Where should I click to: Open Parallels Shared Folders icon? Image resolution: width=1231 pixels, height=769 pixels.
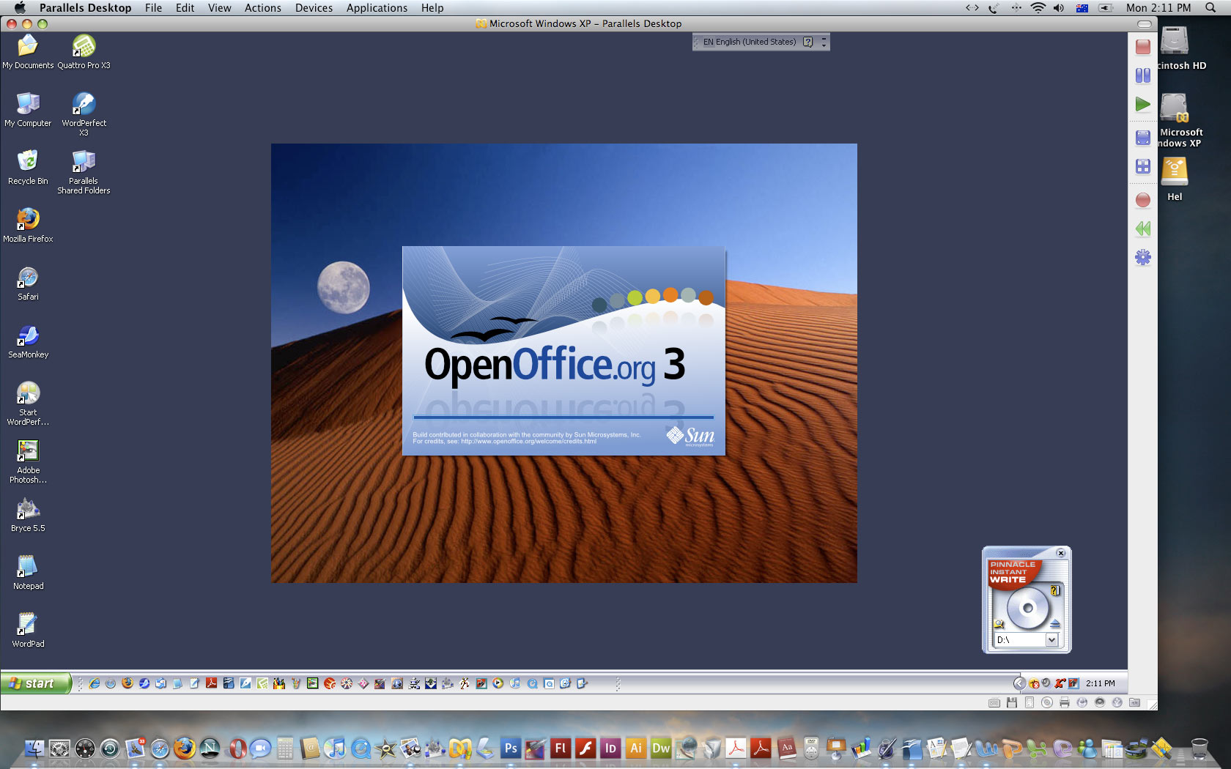(84, 172)
